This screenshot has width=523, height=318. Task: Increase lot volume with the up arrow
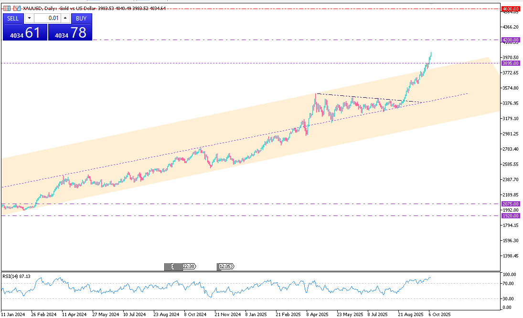66,18
